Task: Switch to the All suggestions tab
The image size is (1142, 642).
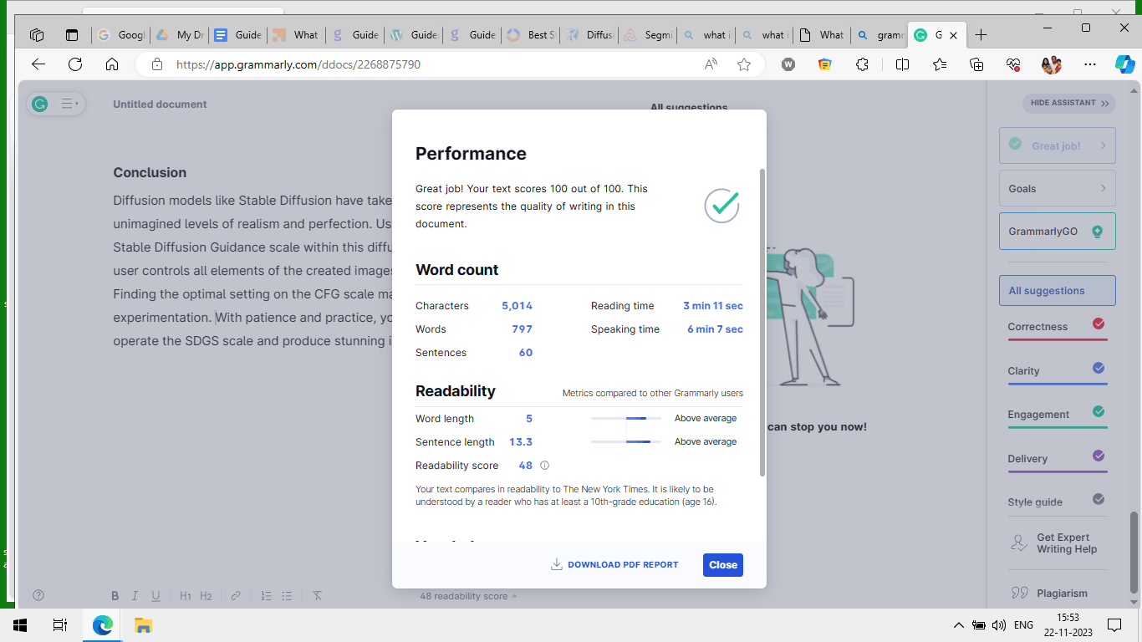Action: click(1058, 291)
